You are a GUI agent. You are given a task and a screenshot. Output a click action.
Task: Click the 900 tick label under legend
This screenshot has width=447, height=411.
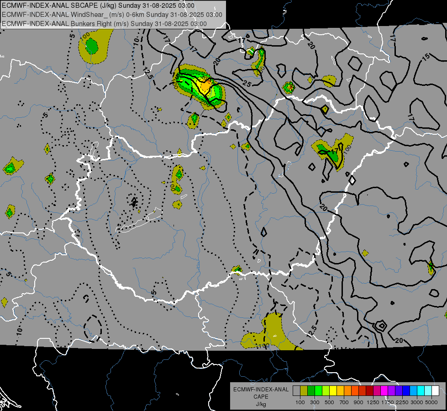click(x=358, y=402)
